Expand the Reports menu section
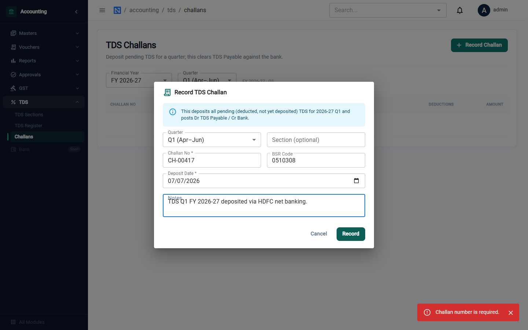Viewport: 528px width, 330px height. 44,61
